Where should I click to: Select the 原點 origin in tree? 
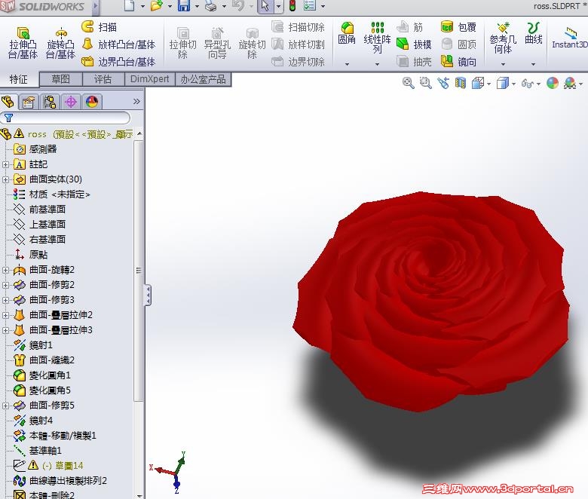coord(31,255)
